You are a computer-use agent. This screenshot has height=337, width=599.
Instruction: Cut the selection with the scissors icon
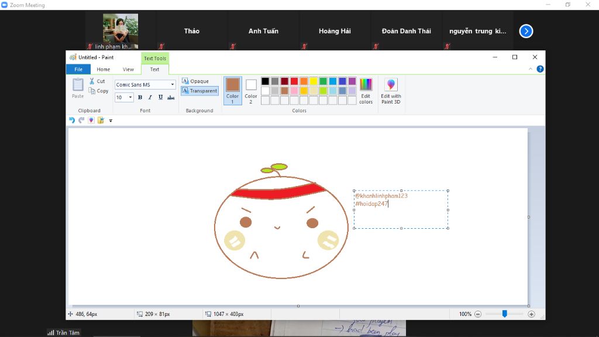(x=97, y=81)
